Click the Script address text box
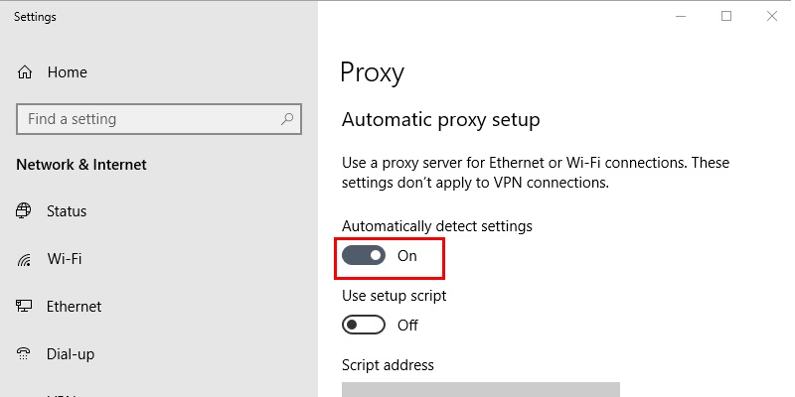The width and height of the screenshot is (795, 397). pyautogui.click(x=481, y=389)
